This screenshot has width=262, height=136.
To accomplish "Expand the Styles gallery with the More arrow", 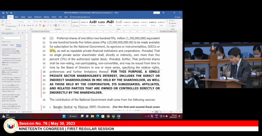I will point(166,26).
